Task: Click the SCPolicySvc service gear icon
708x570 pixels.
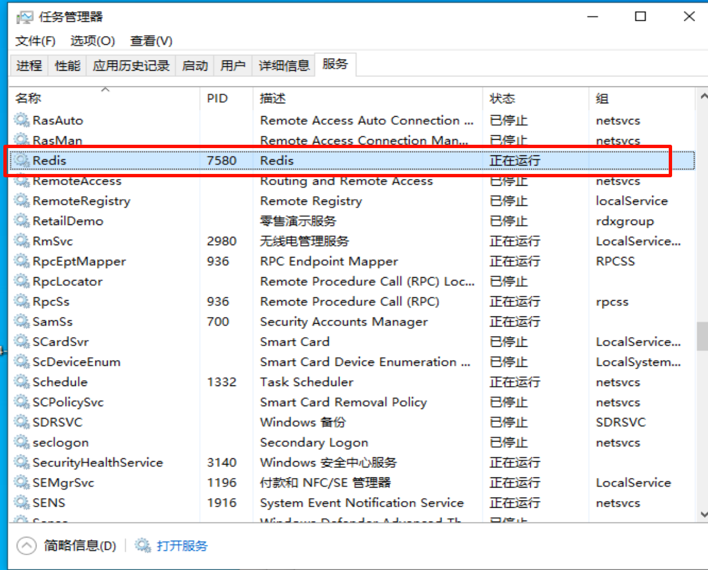Action: 22,402
